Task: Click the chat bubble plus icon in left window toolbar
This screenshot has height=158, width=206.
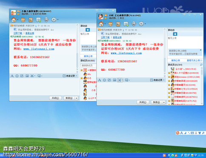Action: point(38,20)
